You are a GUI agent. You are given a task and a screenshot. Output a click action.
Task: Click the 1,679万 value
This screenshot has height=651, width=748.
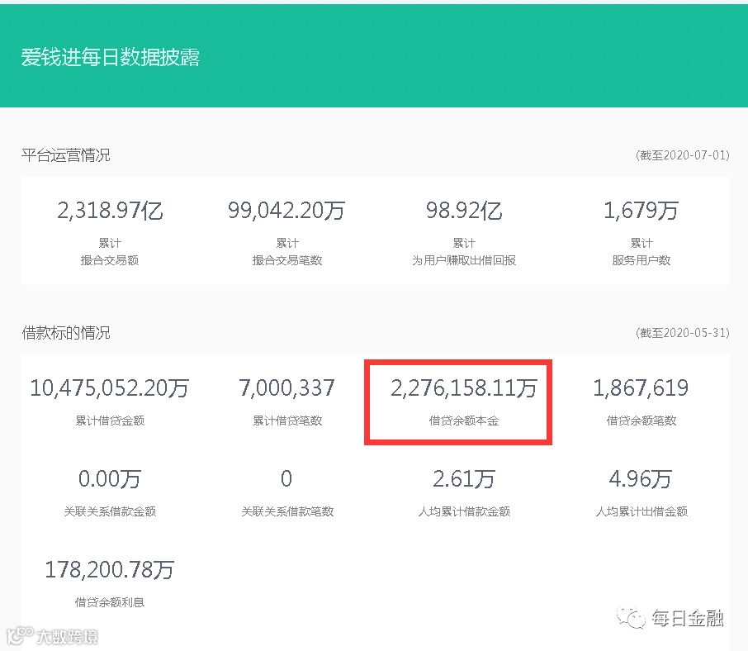click(x=641, y=211)
